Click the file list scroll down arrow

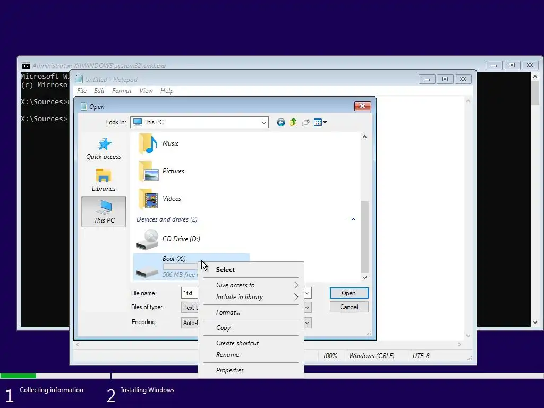(x=364, y=277)
